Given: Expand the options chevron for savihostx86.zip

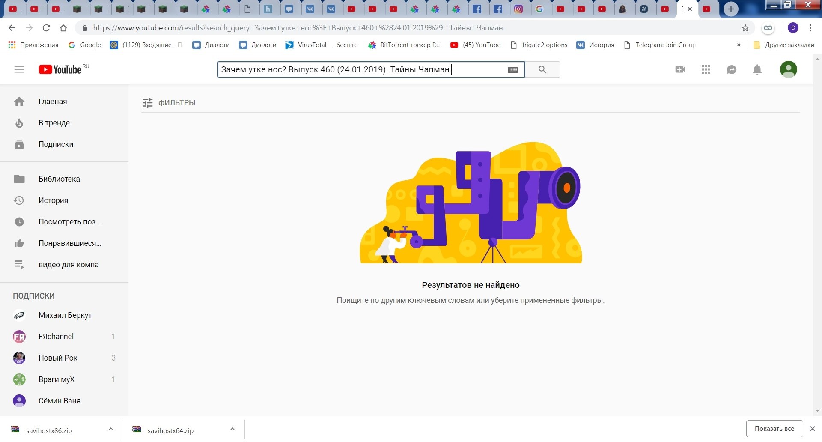Looking at the screenshot, I should pos(111,429).
